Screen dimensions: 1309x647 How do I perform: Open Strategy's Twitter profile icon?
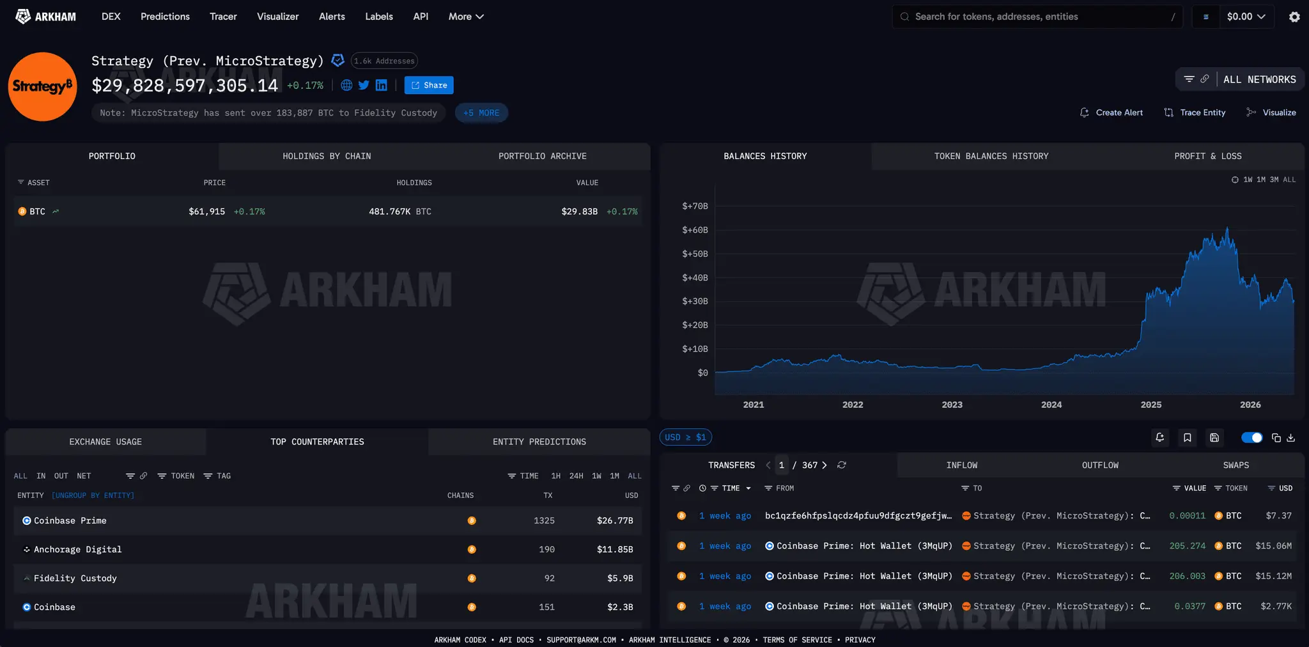[x=364, y=85]
